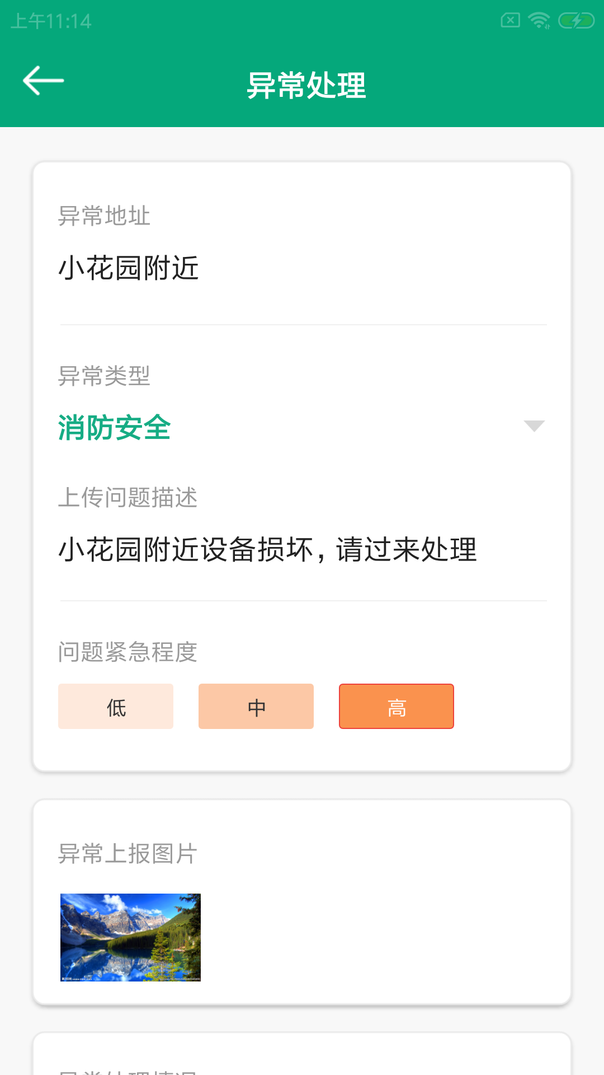Tap the Wi-Fi icon in status bar
The width and height of the screenshot is (604, 1075).
[x=539, y=21]
